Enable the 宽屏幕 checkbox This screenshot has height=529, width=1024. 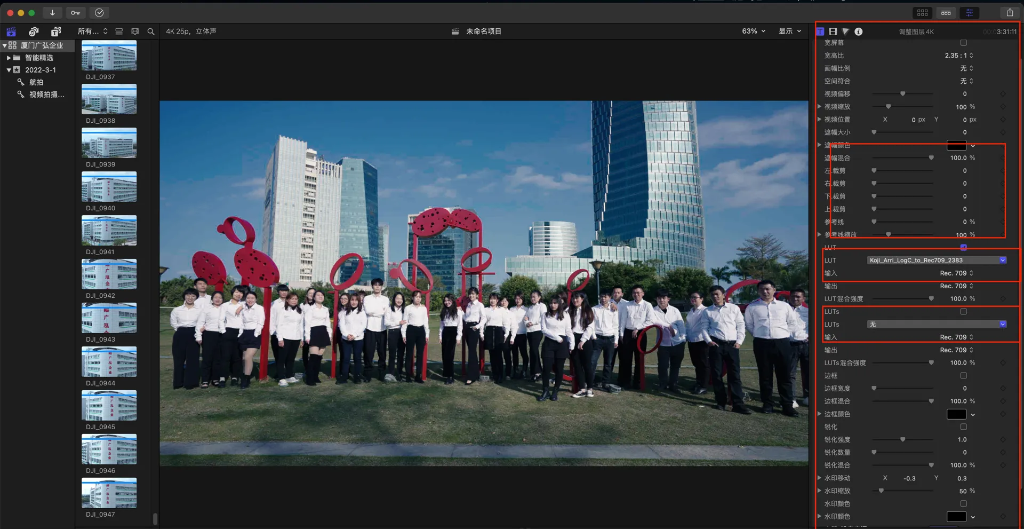coord(963,43)
